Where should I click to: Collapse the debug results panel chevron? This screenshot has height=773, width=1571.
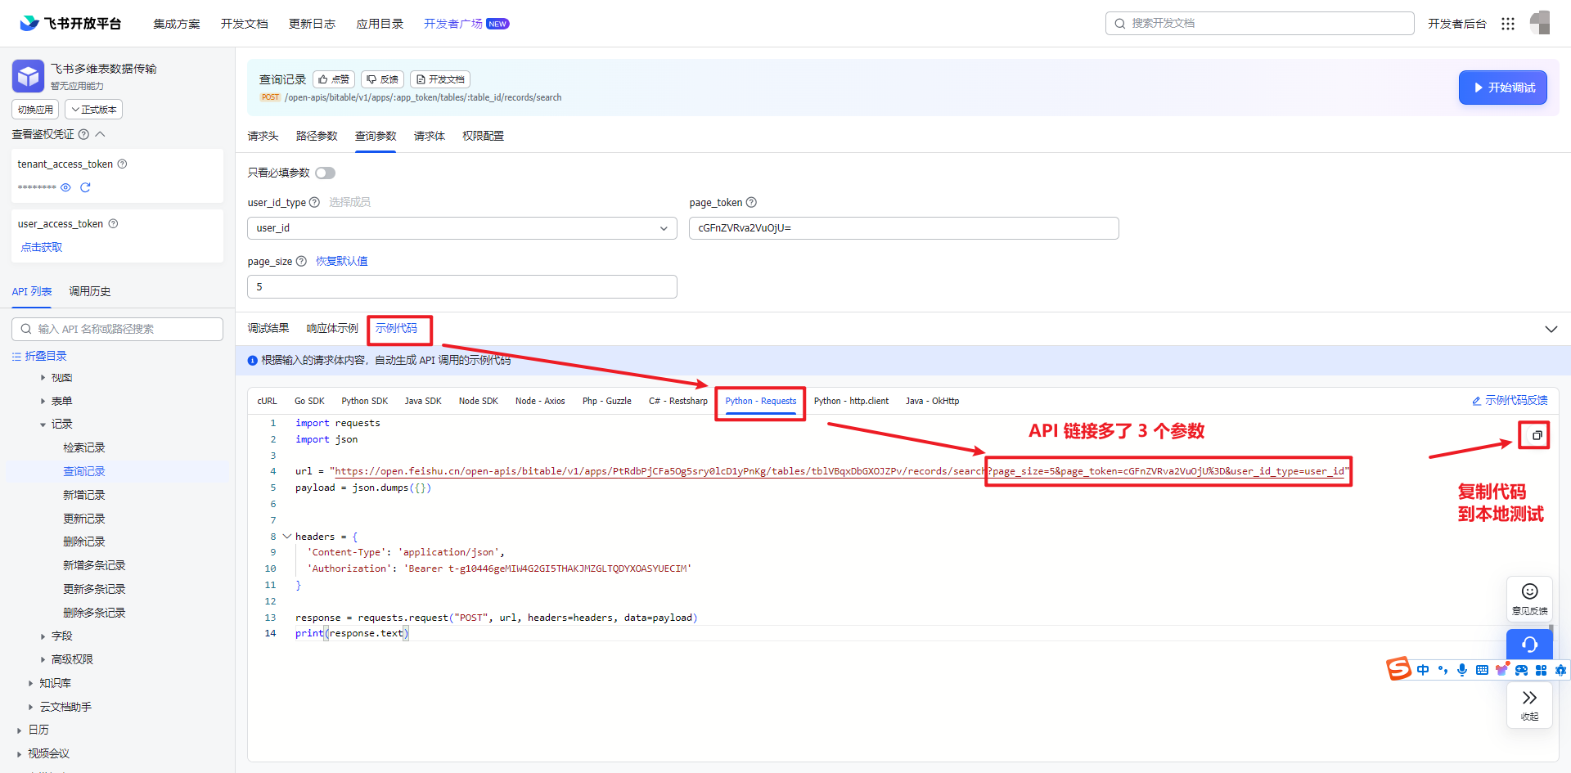click(1551, 329)
